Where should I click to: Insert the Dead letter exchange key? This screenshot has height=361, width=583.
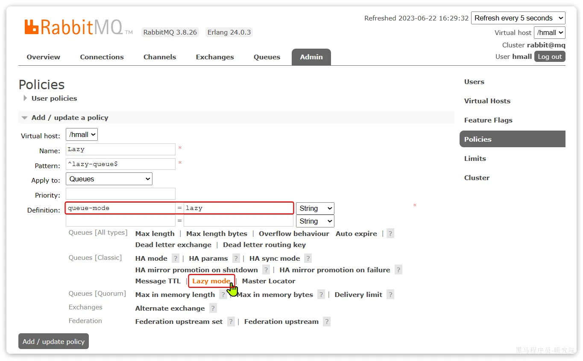[173, 245]
